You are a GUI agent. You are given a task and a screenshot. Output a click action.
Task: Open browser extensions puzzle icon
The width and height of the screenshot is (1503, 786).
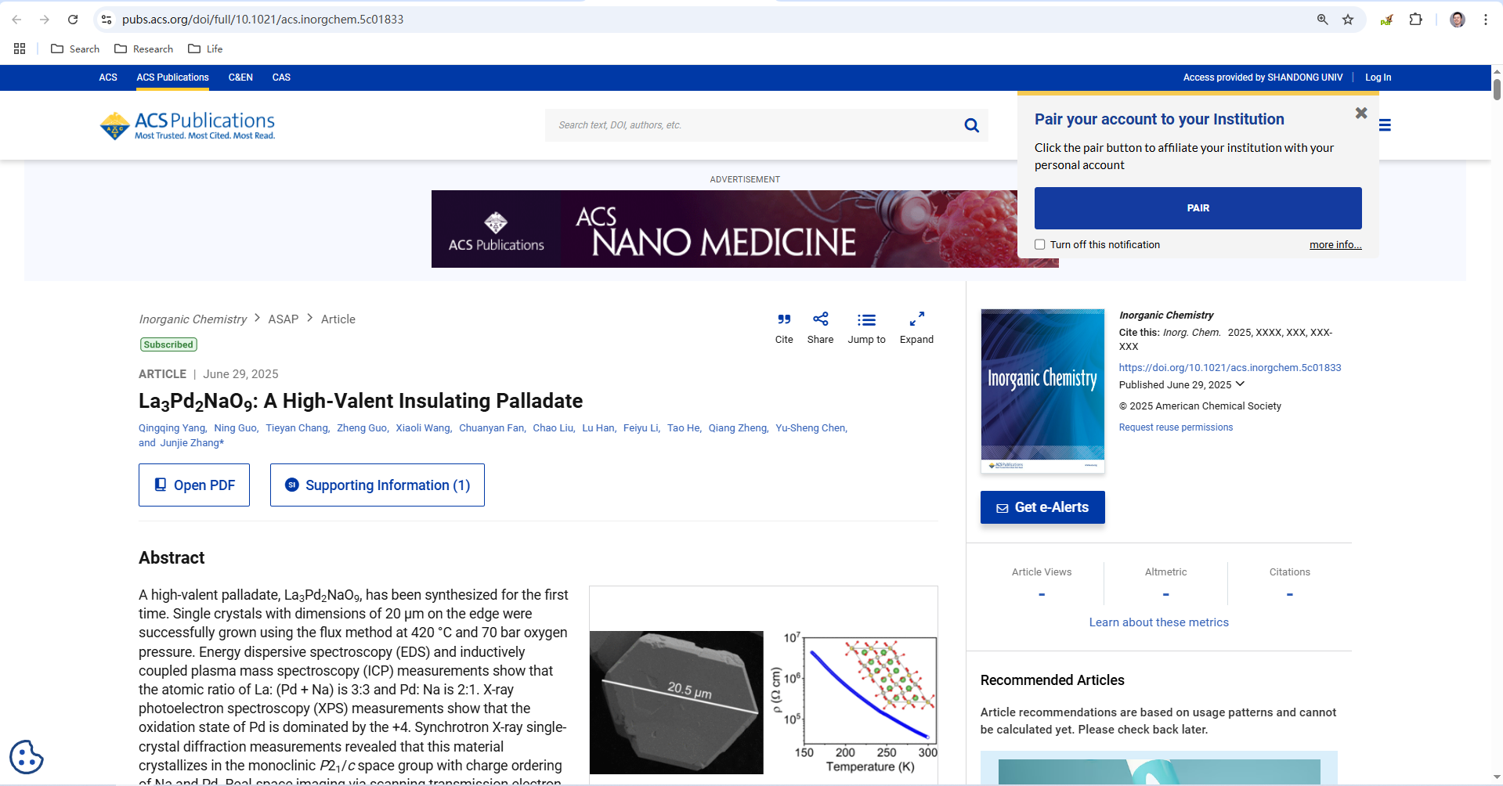(x=1415, y=20)
